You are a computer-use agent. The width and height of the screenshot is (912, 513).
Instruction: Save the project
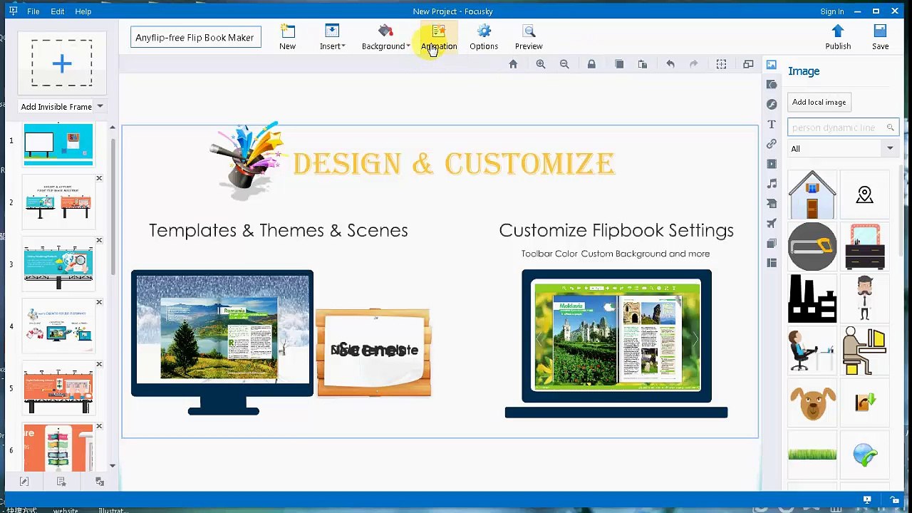pyautogui.click(x=880, y=37)
